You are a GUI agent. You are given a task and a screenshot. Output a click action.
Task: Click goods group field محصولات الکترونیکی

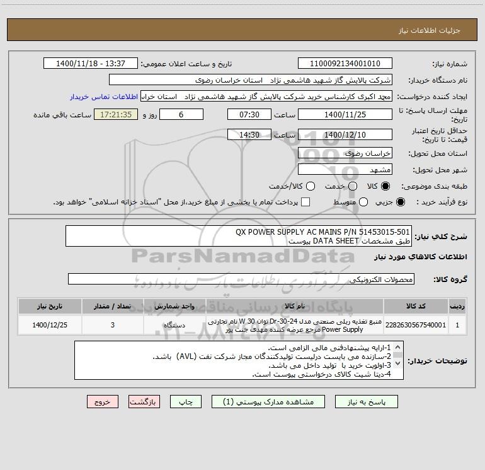(x=241, y=279)
